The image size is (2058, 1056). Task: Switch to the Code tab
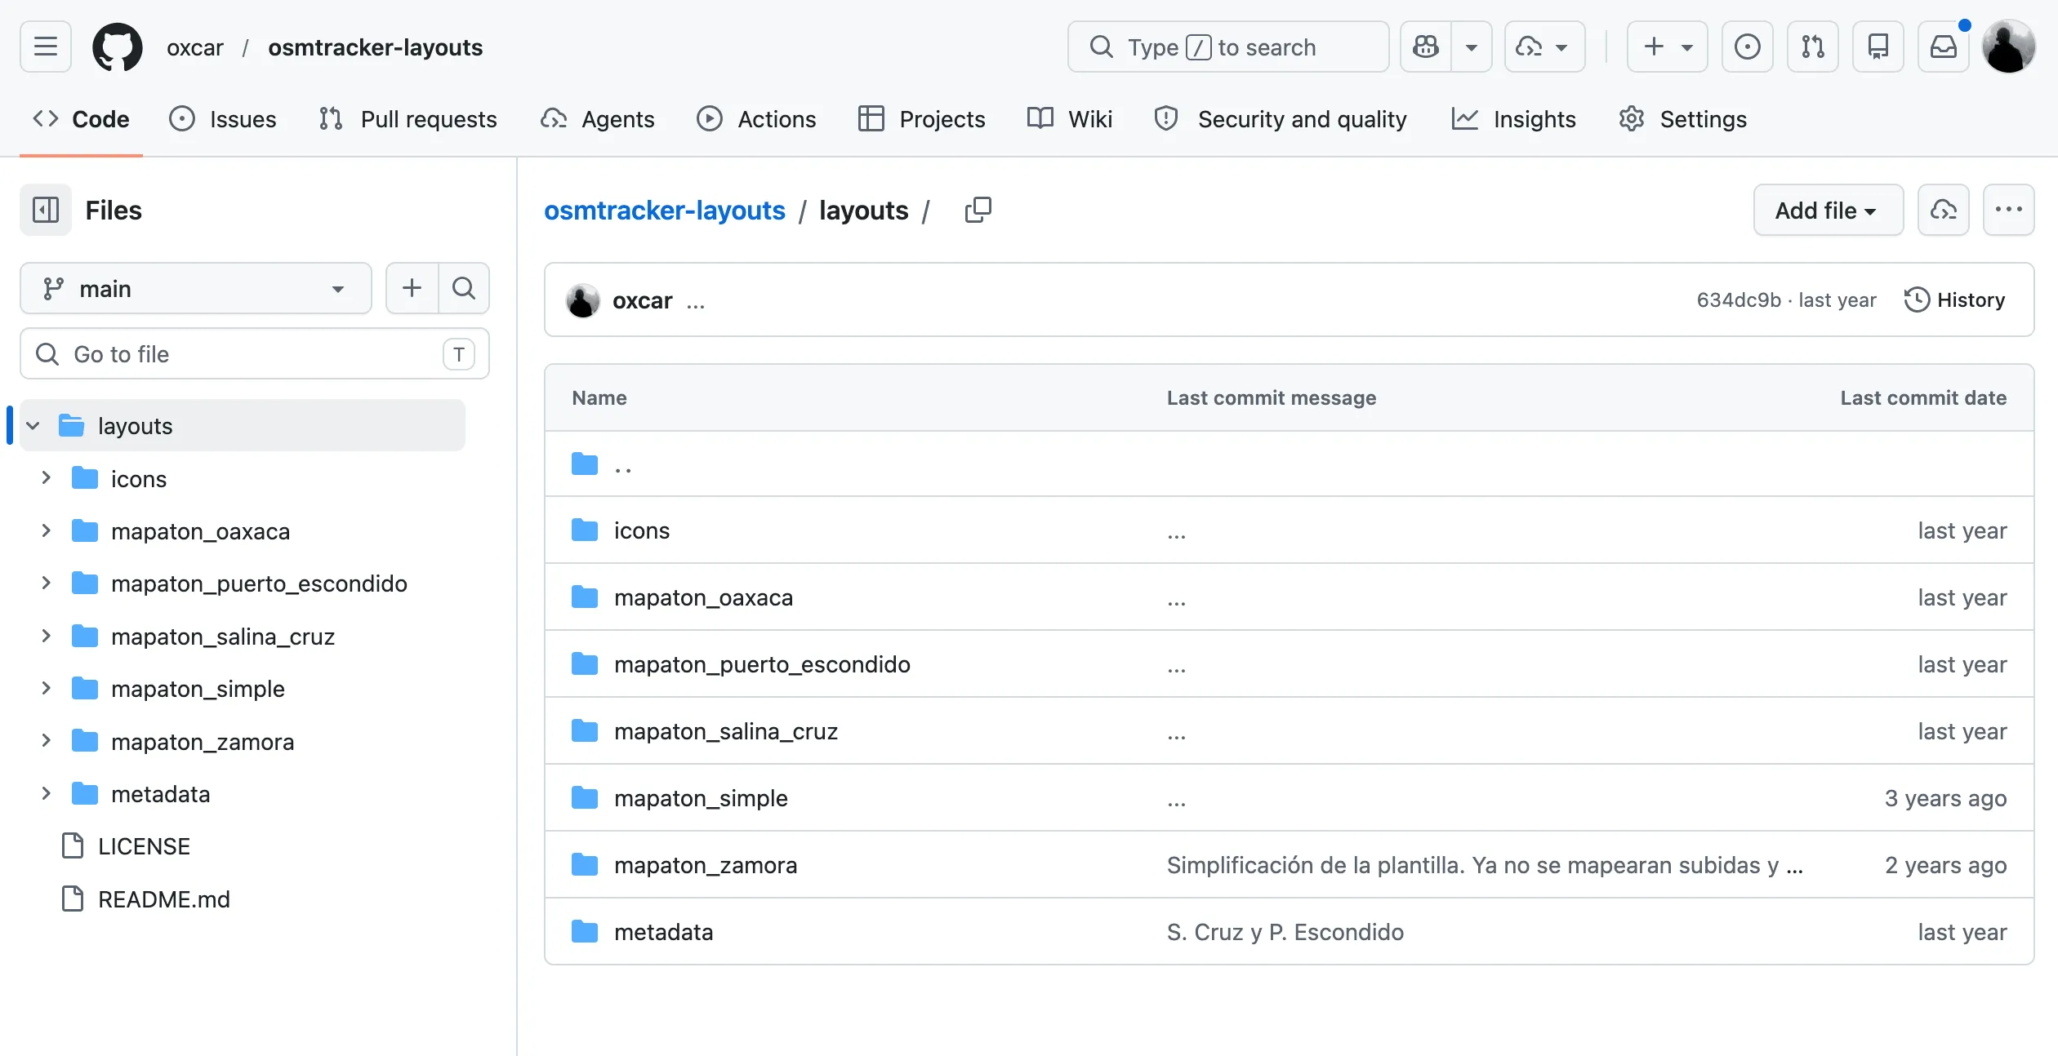click(x=81, y=119)
